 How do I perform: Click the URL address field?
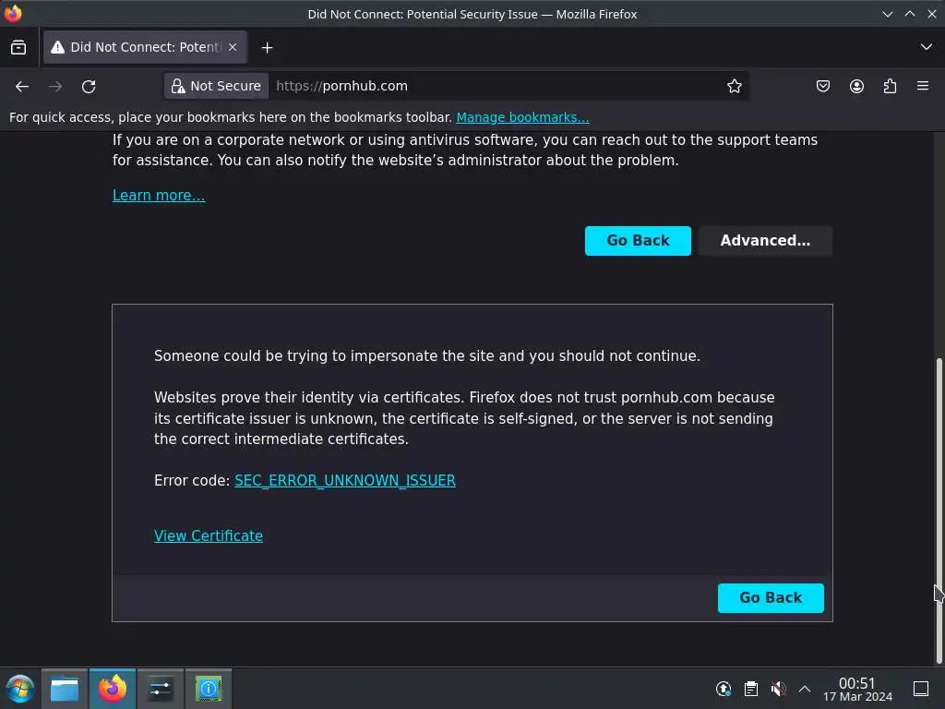(495, 86)
